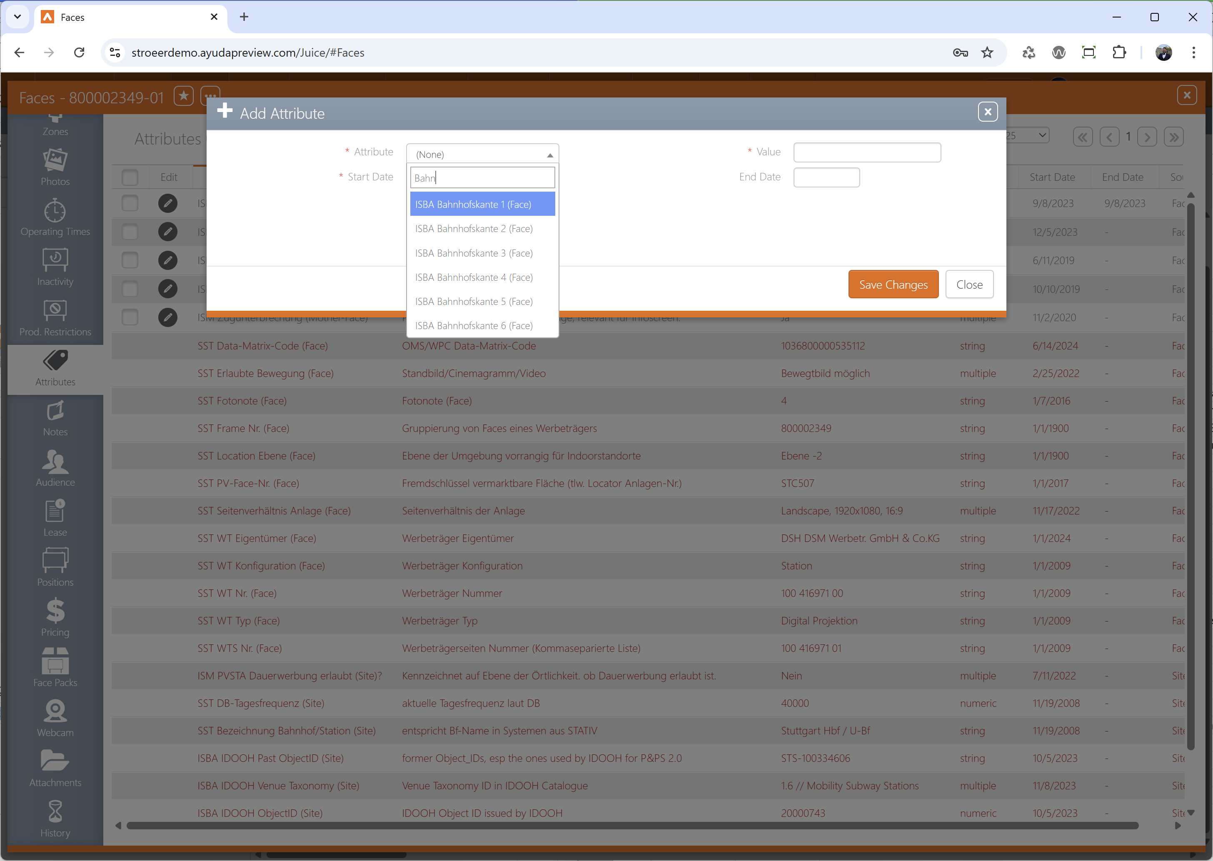Choose ISBA Bahnhofskante 5 (Face)
The height and width of the screenshot is (861, 1213).
click(482, 301)
